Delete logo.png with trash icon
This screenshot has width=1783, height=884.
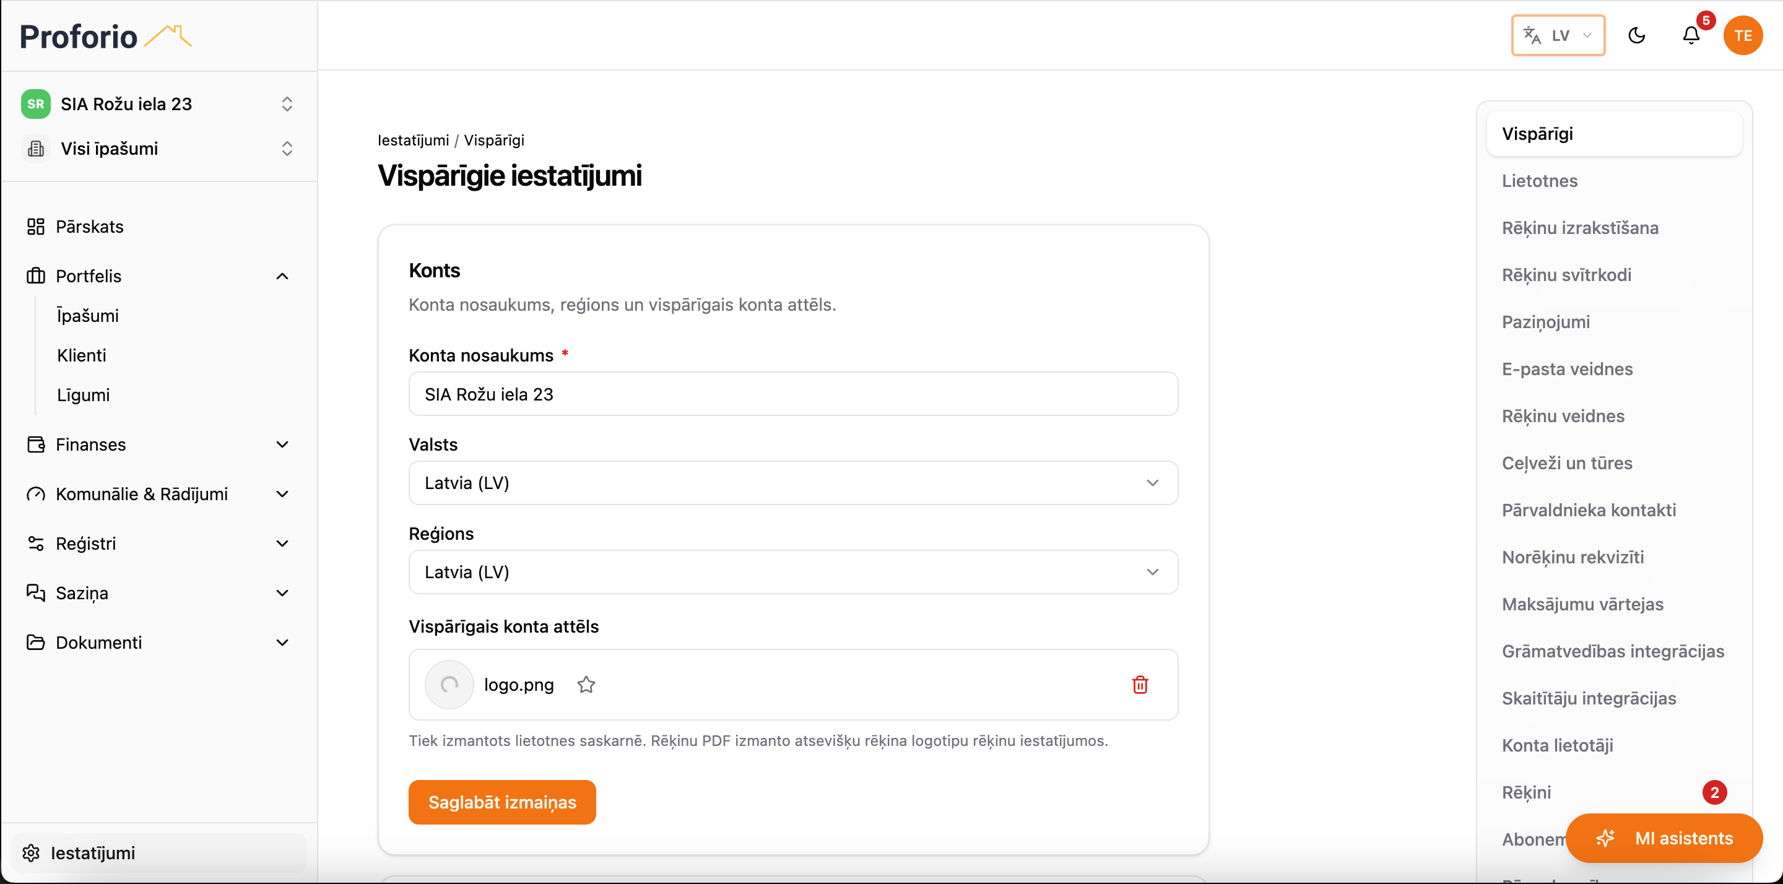[1140, 685]
